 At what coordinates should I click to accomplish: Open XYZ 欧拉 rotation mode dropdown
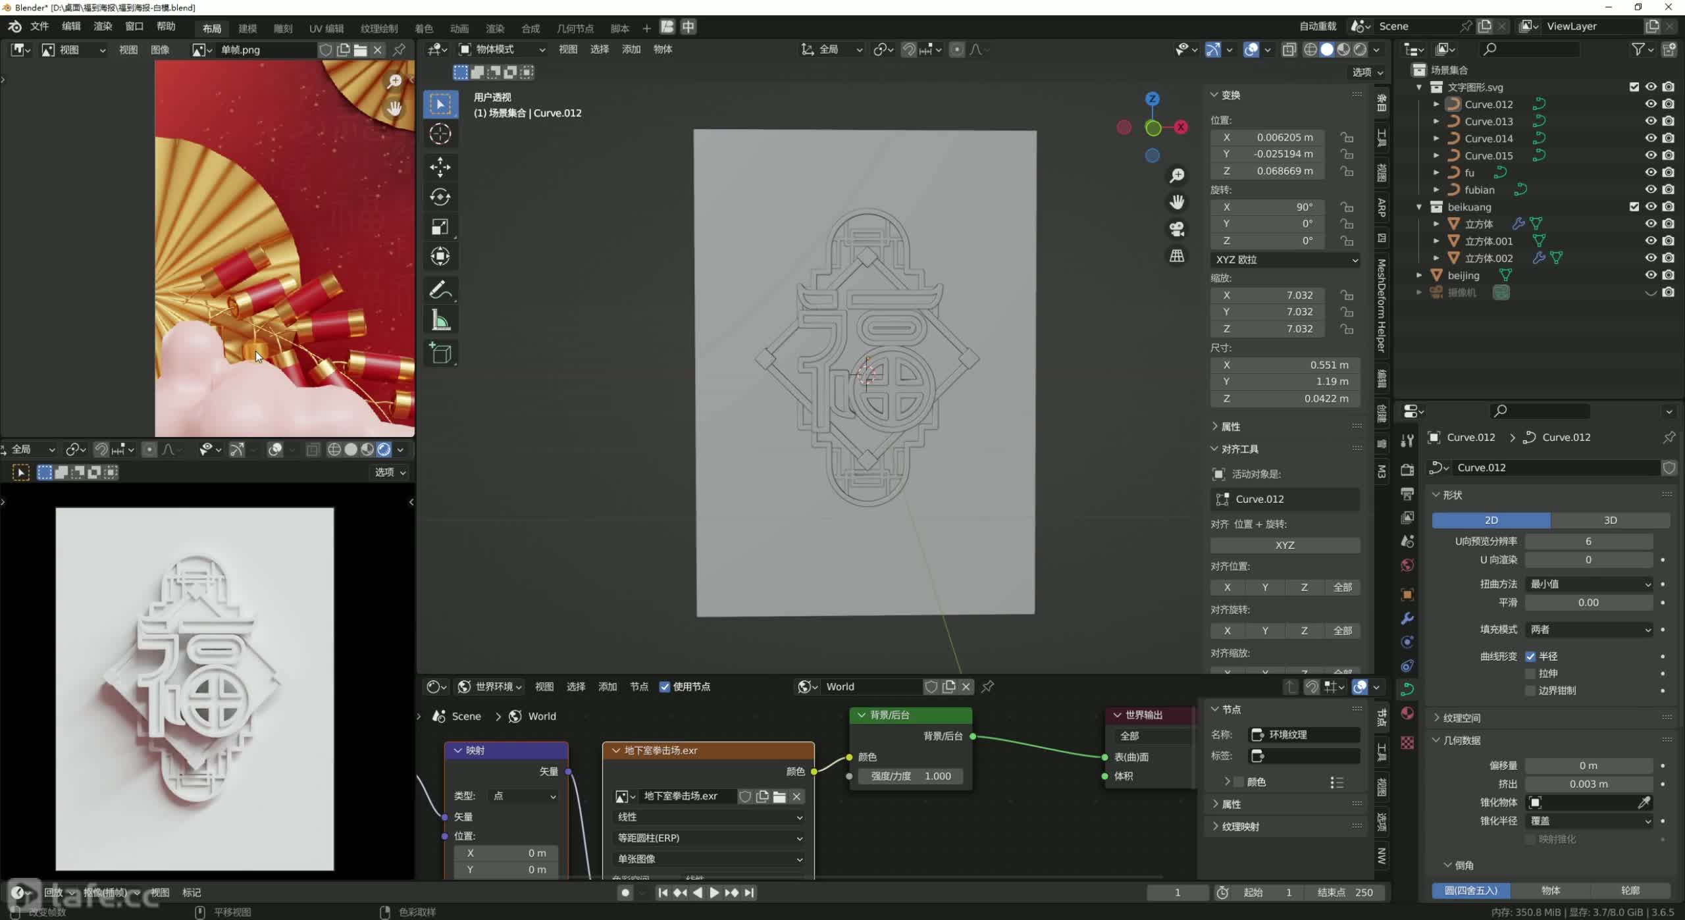(x=1285, y=259)
